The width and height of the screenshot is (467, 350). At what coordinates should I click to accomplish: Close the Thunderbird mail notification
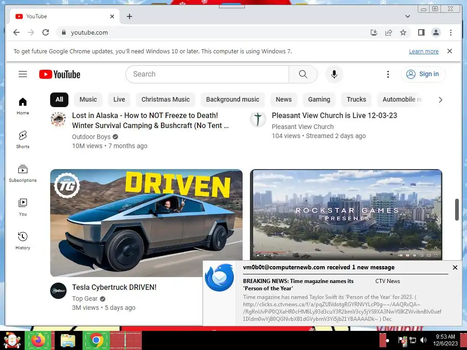[455, 268]
